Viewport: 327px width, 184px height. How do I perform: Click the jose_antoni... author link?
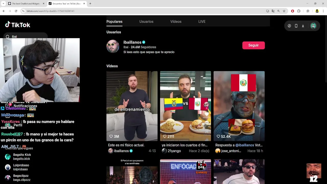point(231,151)
